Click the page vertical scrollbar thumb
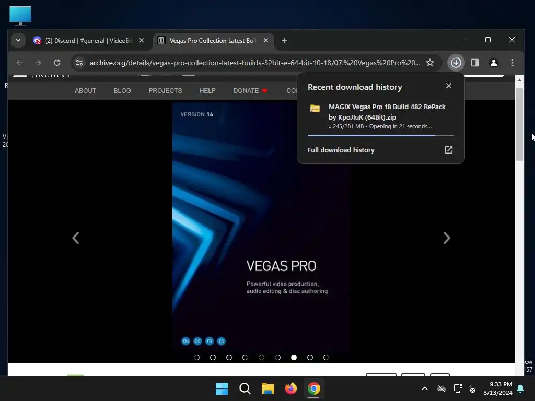Screen dimensions: 535x401 click(519, 124)
